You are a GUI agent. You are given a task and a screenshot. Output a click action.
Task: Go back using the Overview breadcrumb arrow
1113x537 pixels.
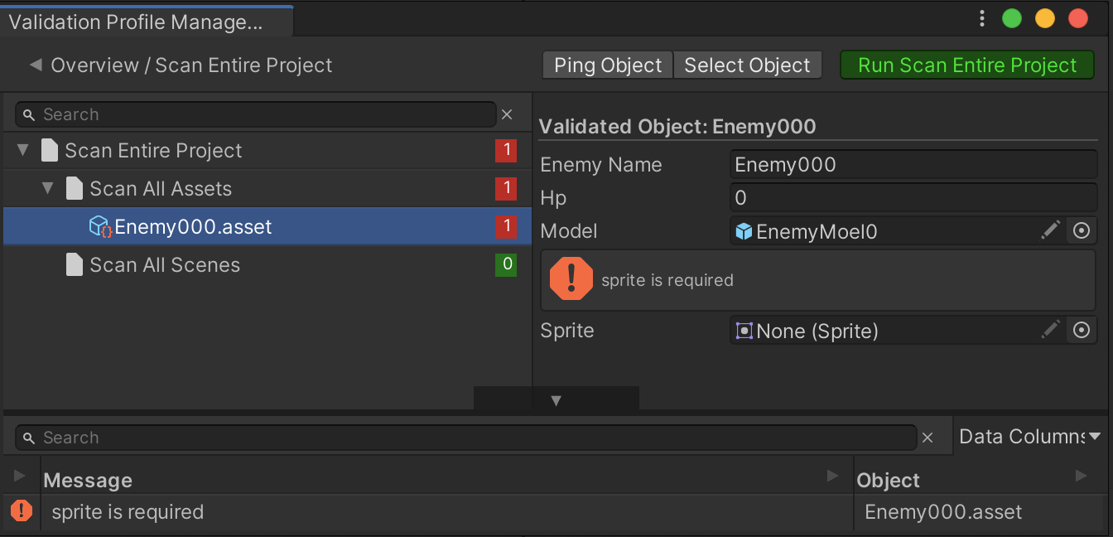35,64
